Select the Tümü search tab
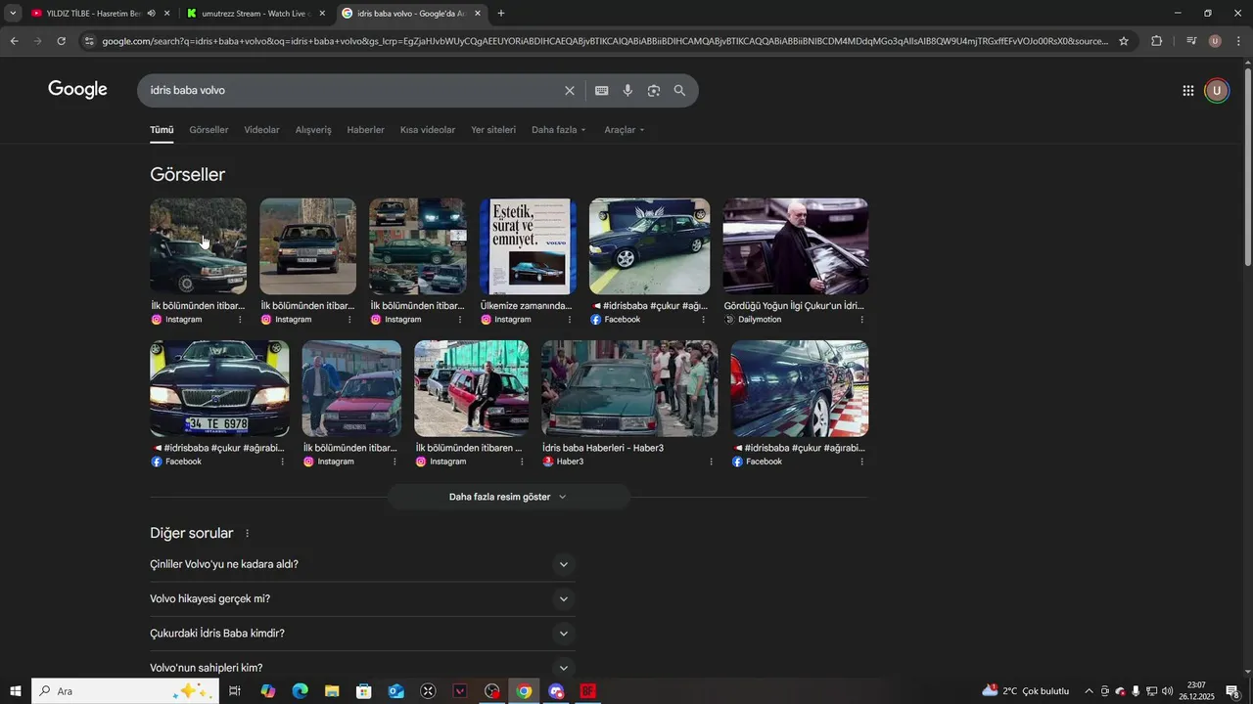The image size is (1253, 704). point(162,130)
